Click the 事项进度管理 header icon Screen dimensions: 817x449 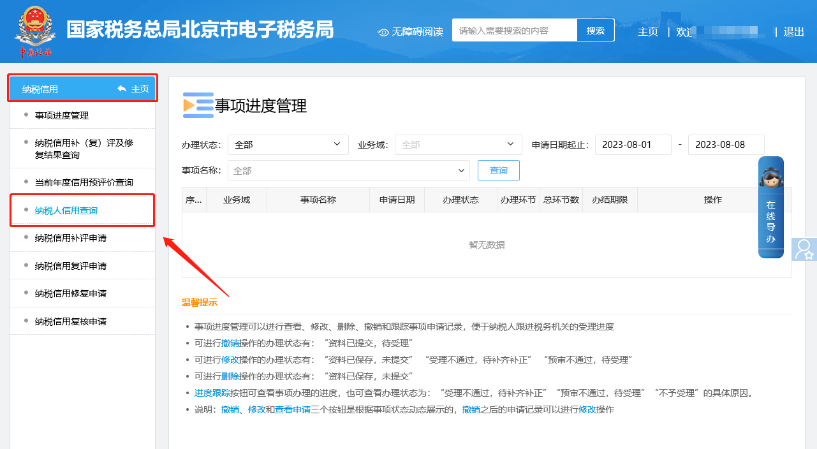[x=198, y=106]
